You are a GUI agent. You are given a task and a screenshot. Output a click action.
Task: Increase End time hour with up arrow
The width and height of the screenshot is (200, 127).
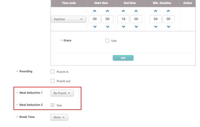(x=123, y=11)
